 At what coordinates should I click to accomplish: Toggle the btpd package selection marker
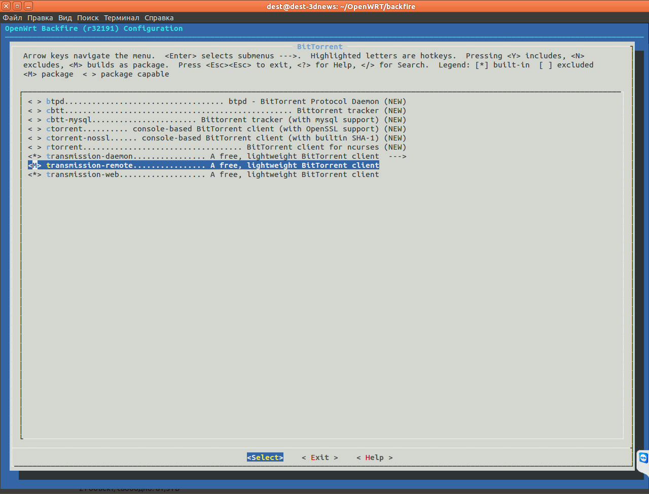(34, 101)
